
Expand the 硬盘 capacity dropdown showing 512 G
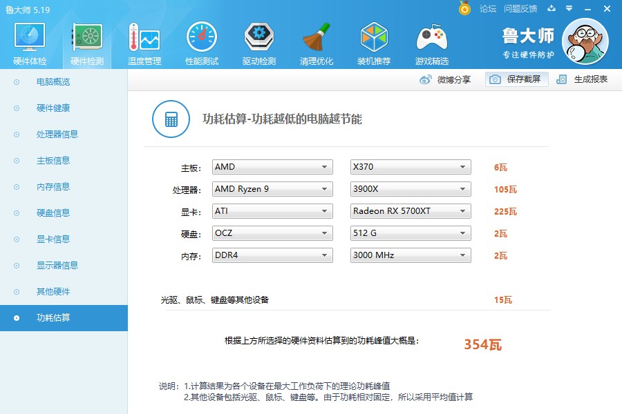[x=411, y=233]
